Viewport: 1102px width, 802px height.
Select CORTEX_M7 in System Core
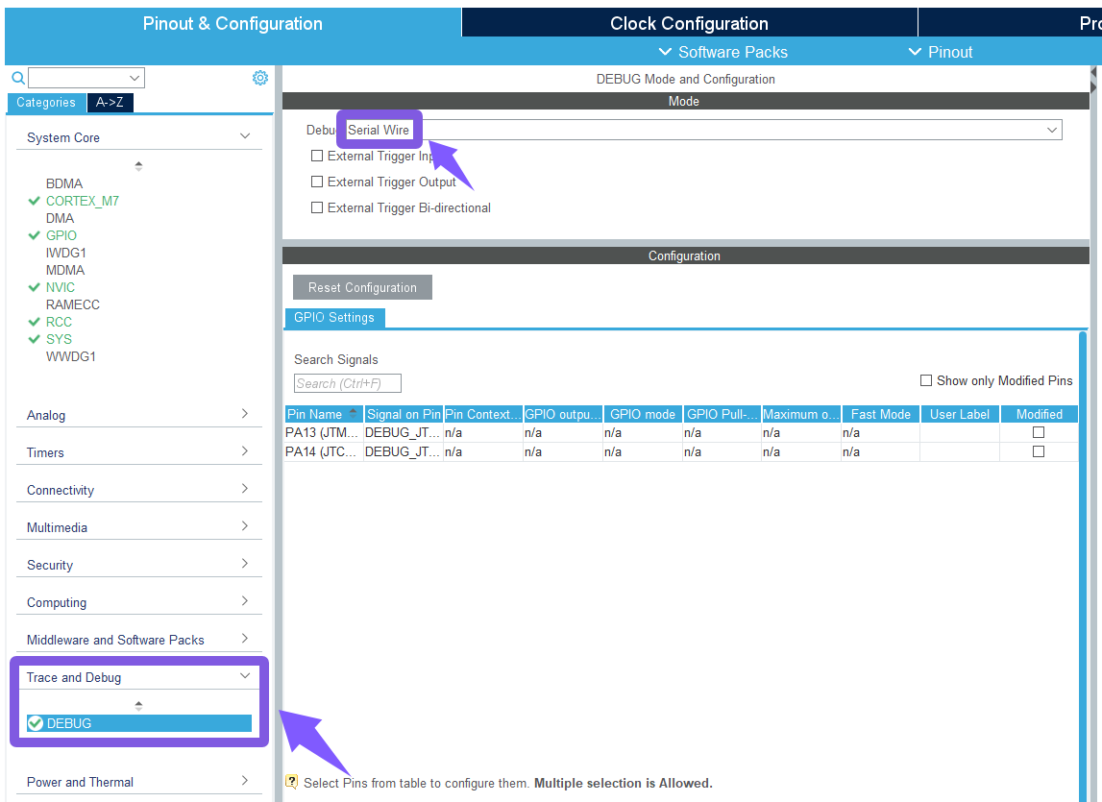83,201
